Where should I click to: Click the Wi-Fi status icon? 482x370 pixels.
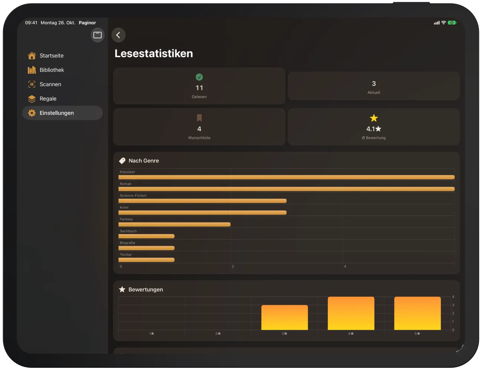coord(443,23)
